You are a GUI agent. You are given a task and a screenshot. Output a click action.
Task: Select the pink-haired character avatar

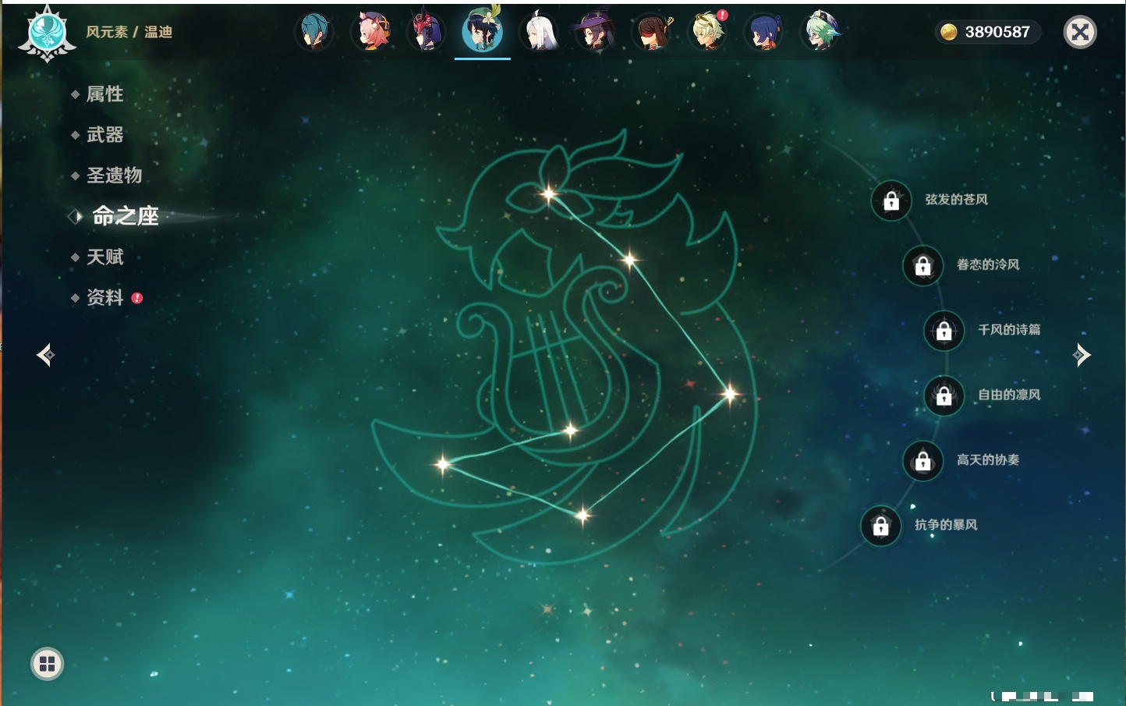point(370,32)
